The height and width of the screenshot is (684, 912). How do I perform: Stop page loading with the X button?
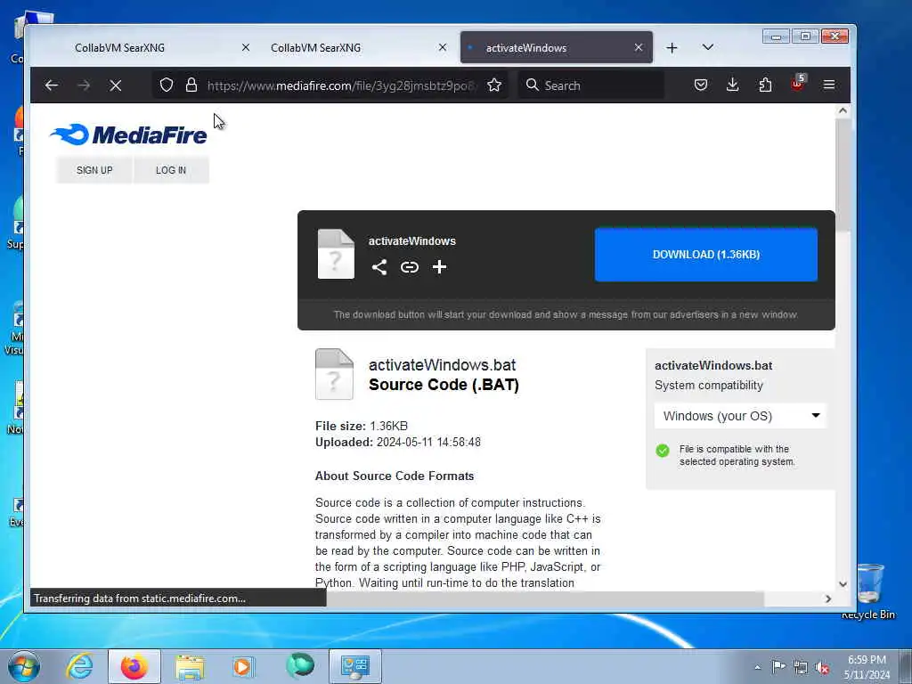click(x=115, y=85)
